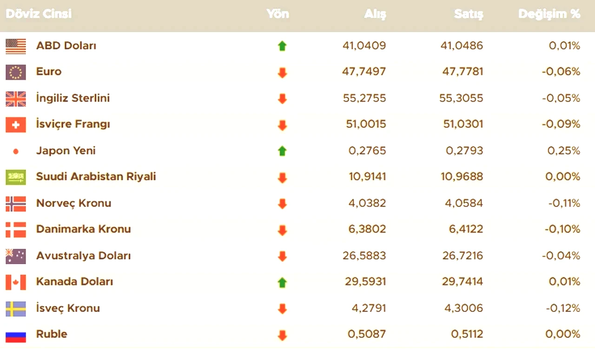Click the United States flag icon

click(x=16, y=46)
